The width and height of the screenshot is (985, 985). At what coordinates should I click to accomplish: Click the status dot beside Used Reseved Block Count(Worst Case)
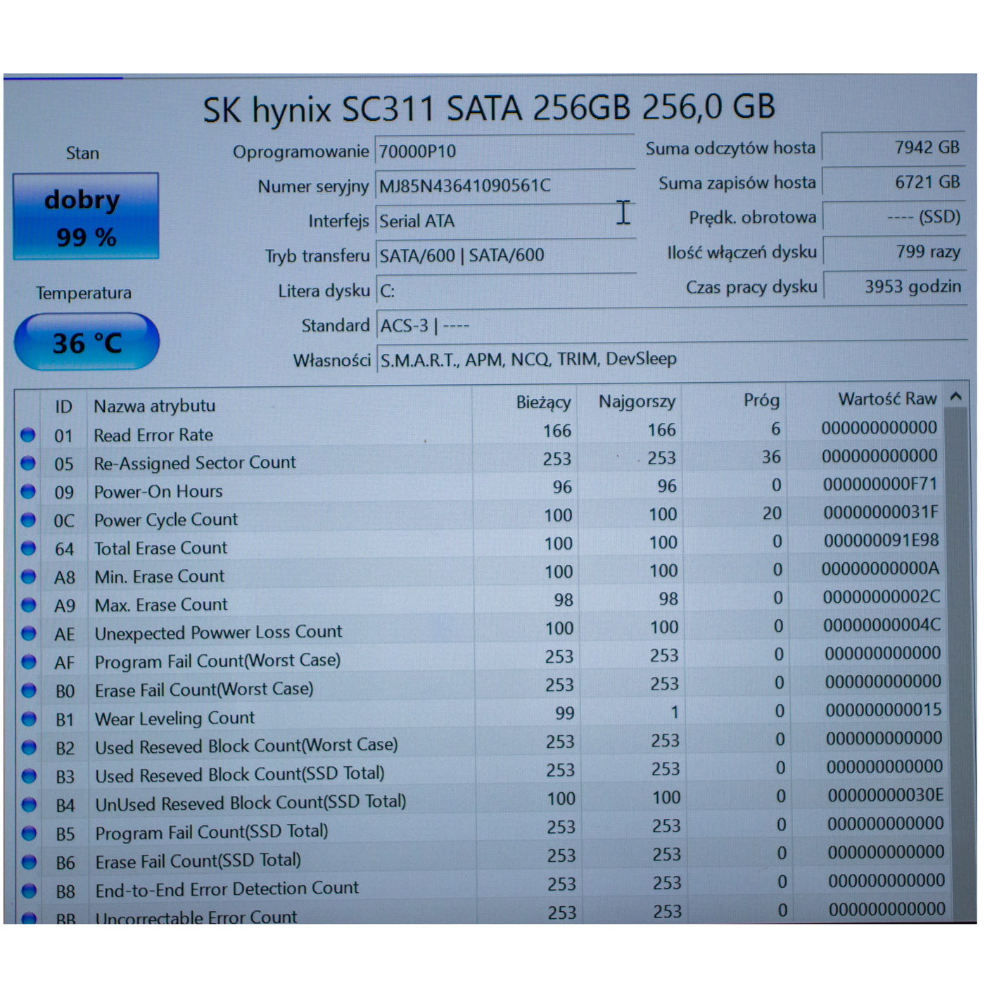[28, 747]
